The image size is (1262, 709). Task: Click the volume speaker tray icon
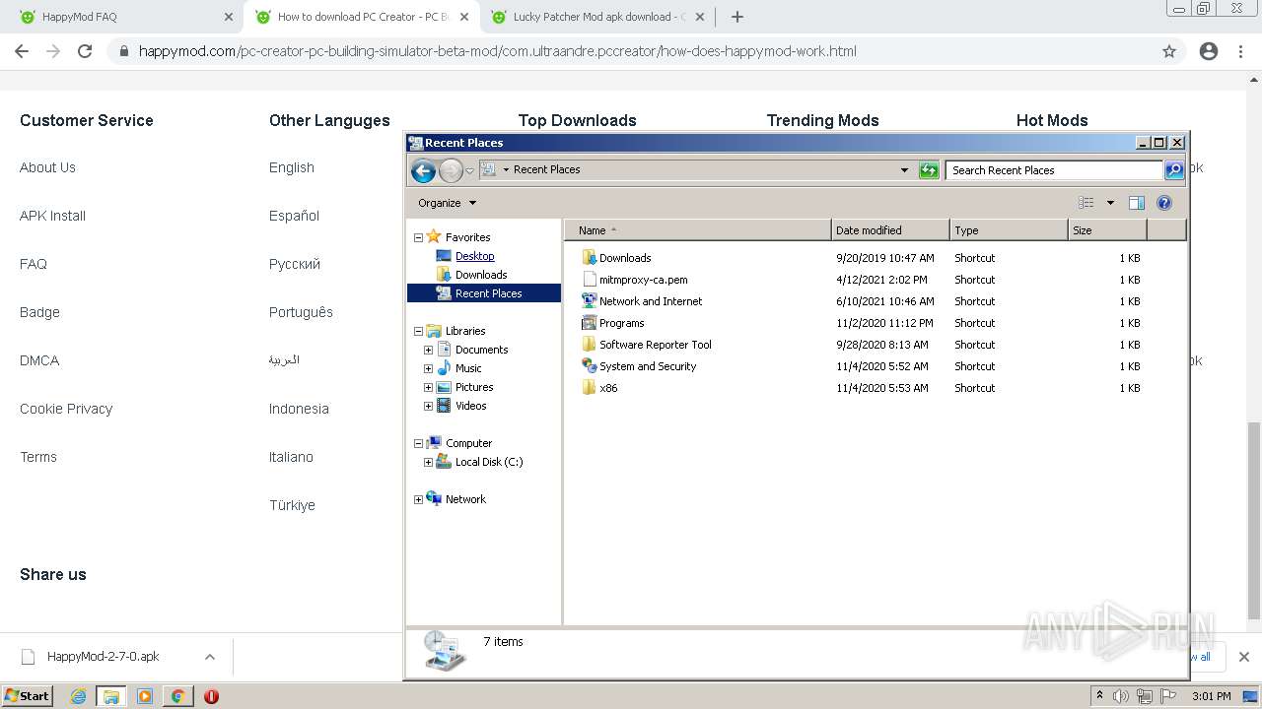[1121, 696]
